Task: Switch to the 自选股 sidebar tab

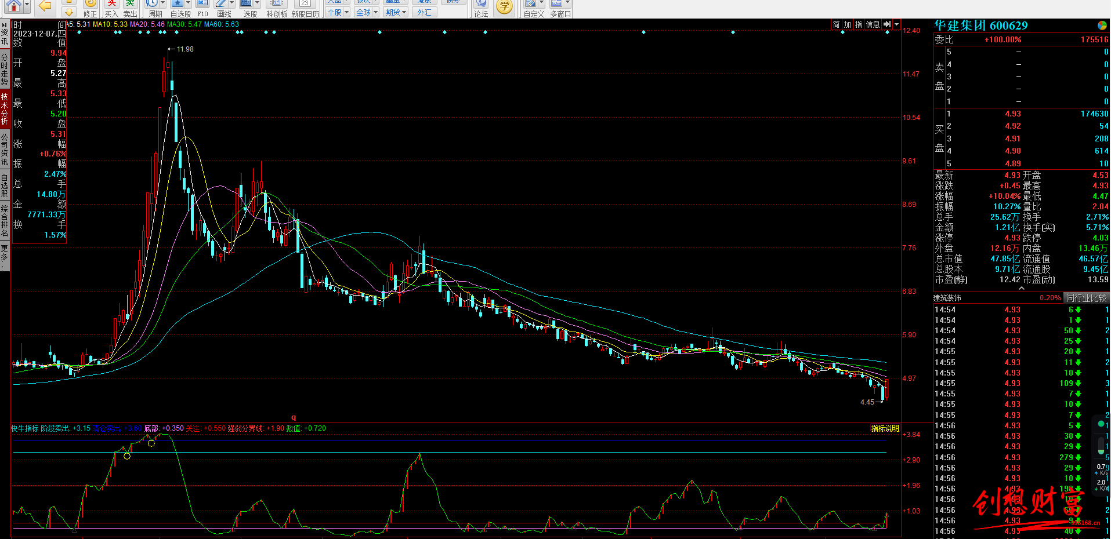Action: point(5,185)
